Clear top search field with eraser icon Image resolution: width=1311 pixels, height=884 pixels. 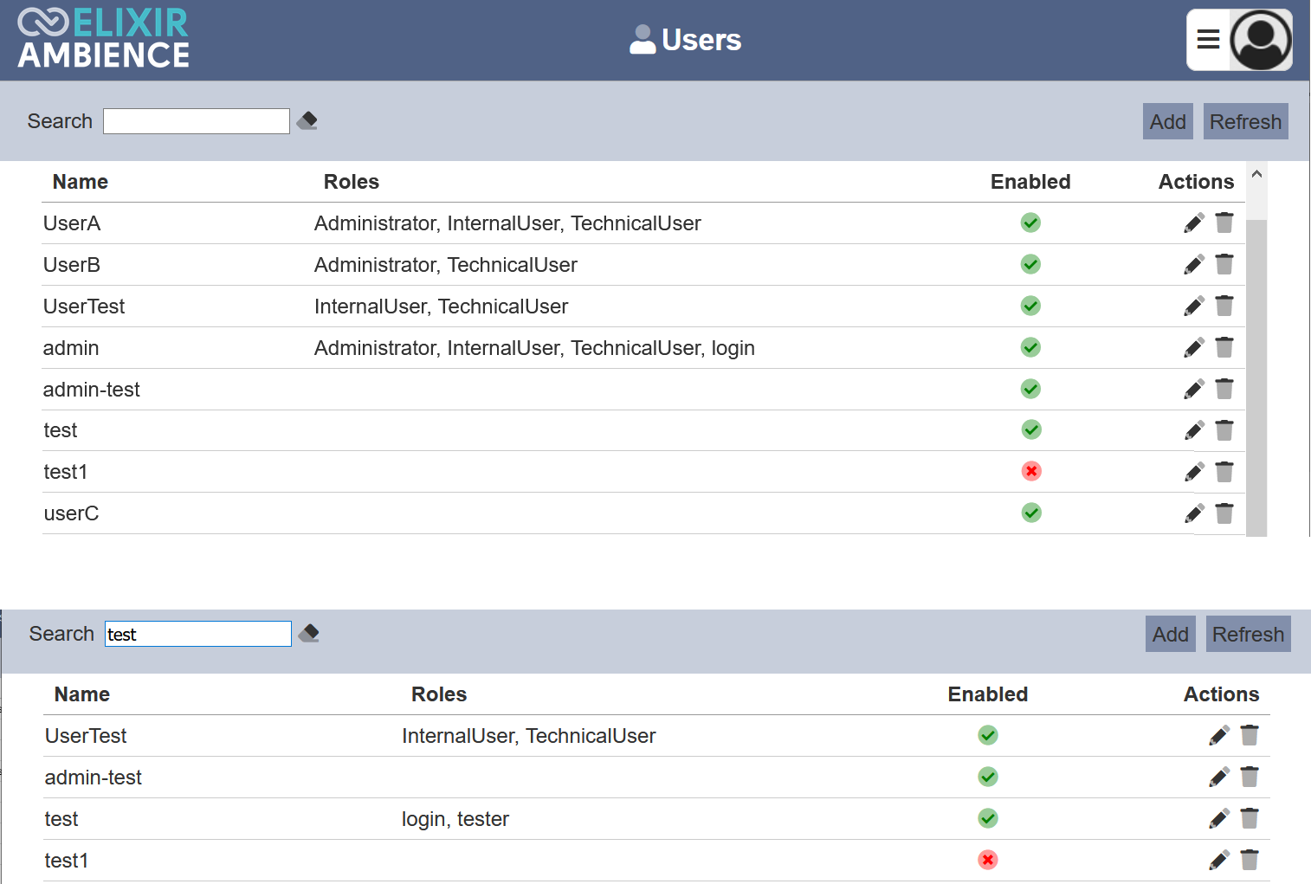(307, 121)
